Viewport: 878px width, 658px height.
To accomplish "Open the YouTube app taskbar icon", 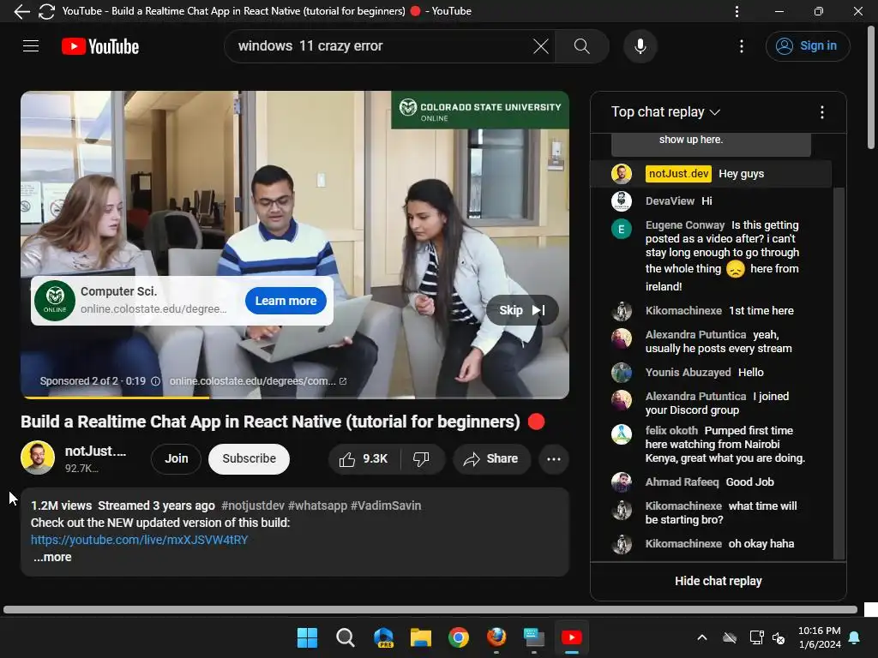I will tap(572, 637).
